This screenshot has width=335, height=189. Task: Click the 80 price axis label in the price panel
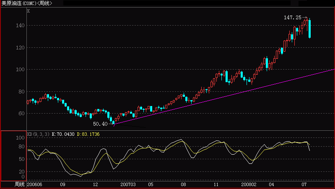(x=21, y=92)
